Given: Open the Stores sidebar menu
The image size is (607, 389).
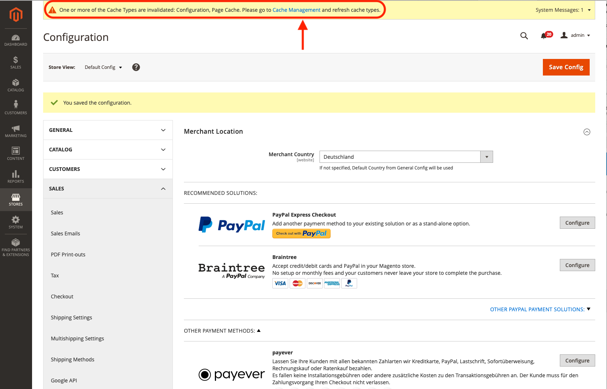Looking at the screenshot, I should 16,200.
